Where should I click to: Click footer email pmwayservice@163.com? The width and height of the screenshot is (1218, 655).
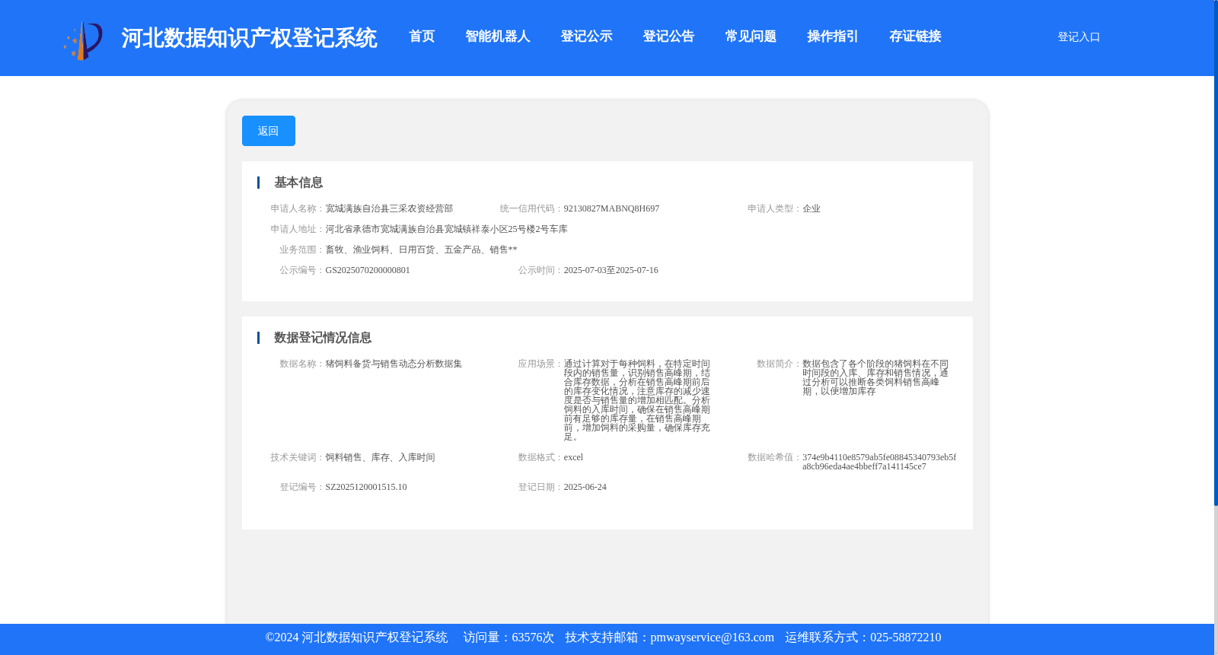click(712, 638)
